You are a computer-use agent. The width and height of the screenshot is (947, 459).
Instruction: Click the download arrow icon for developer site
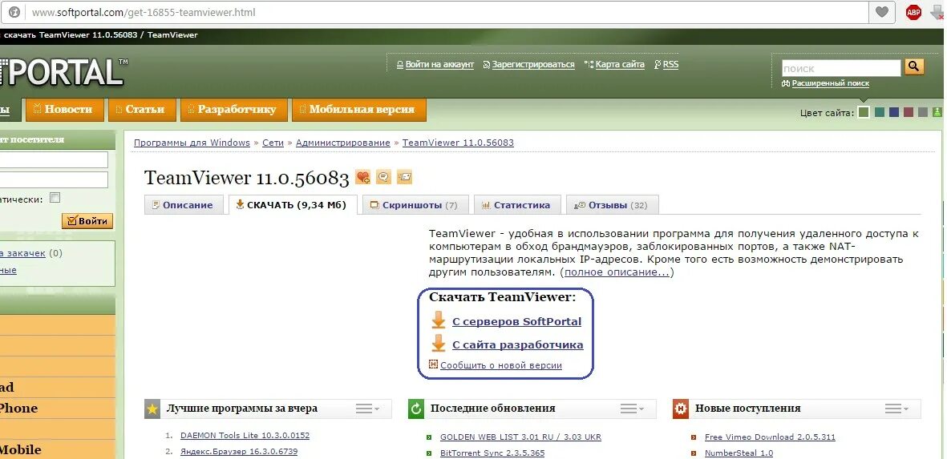[439, 344]
